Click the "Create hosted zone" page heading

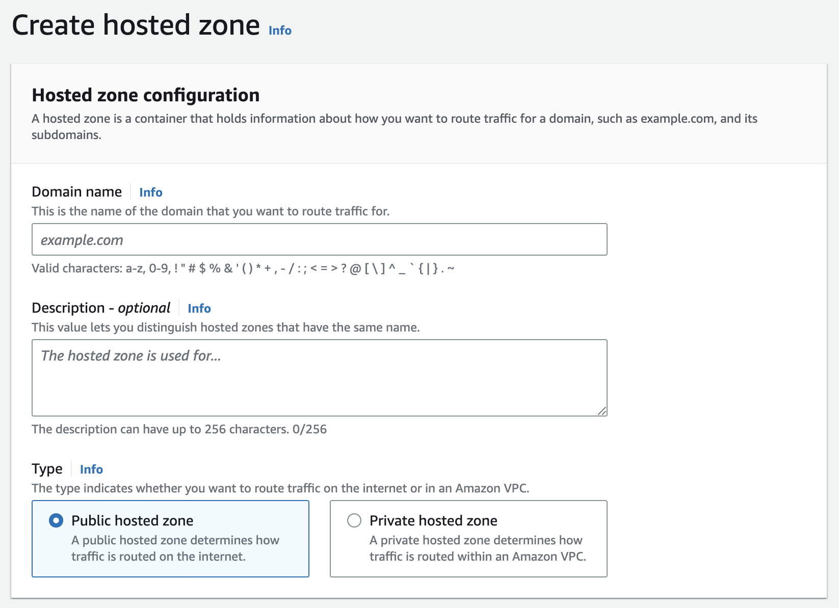click(136, 25)
